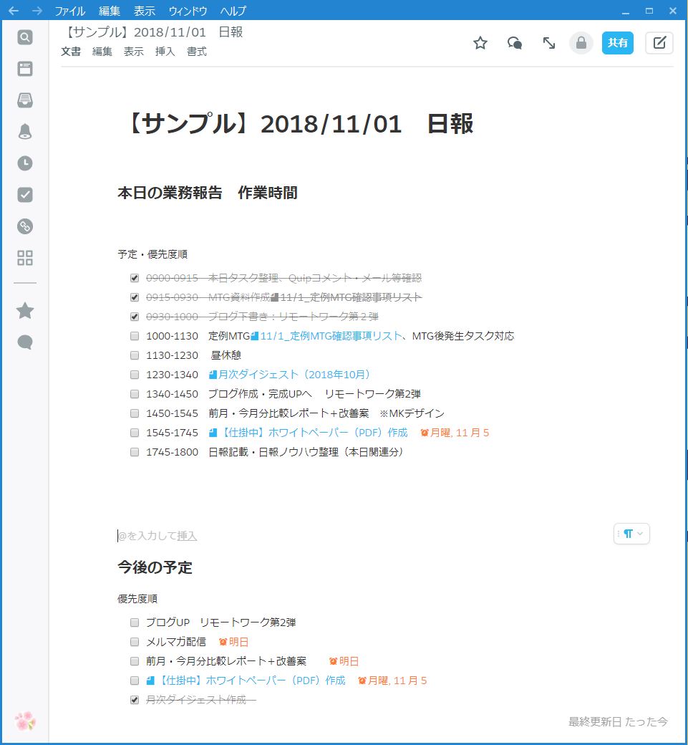The height and width of the screenshot is (745, 688).
Task: Check the 1130-1230 昼休憩 checkbox
Action: coord(135,355)
